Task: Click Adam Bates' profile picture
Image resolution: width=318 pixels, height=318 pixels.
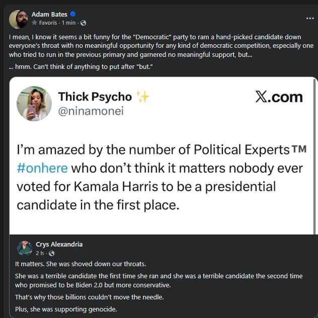Action: (18, 18)
